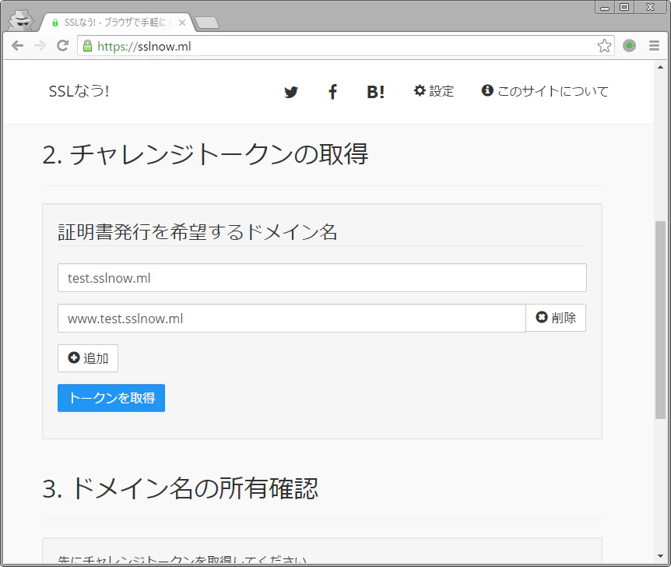Open the Twitter share icon
Viewport: 671px width, 567px height.
[x=291, y=92]
